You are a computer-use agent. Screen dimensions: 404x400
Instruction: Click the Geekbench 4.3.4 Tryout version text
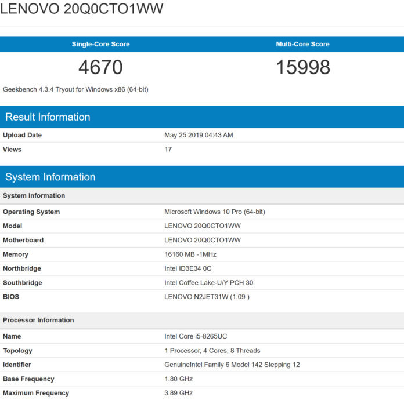(75, 89)
